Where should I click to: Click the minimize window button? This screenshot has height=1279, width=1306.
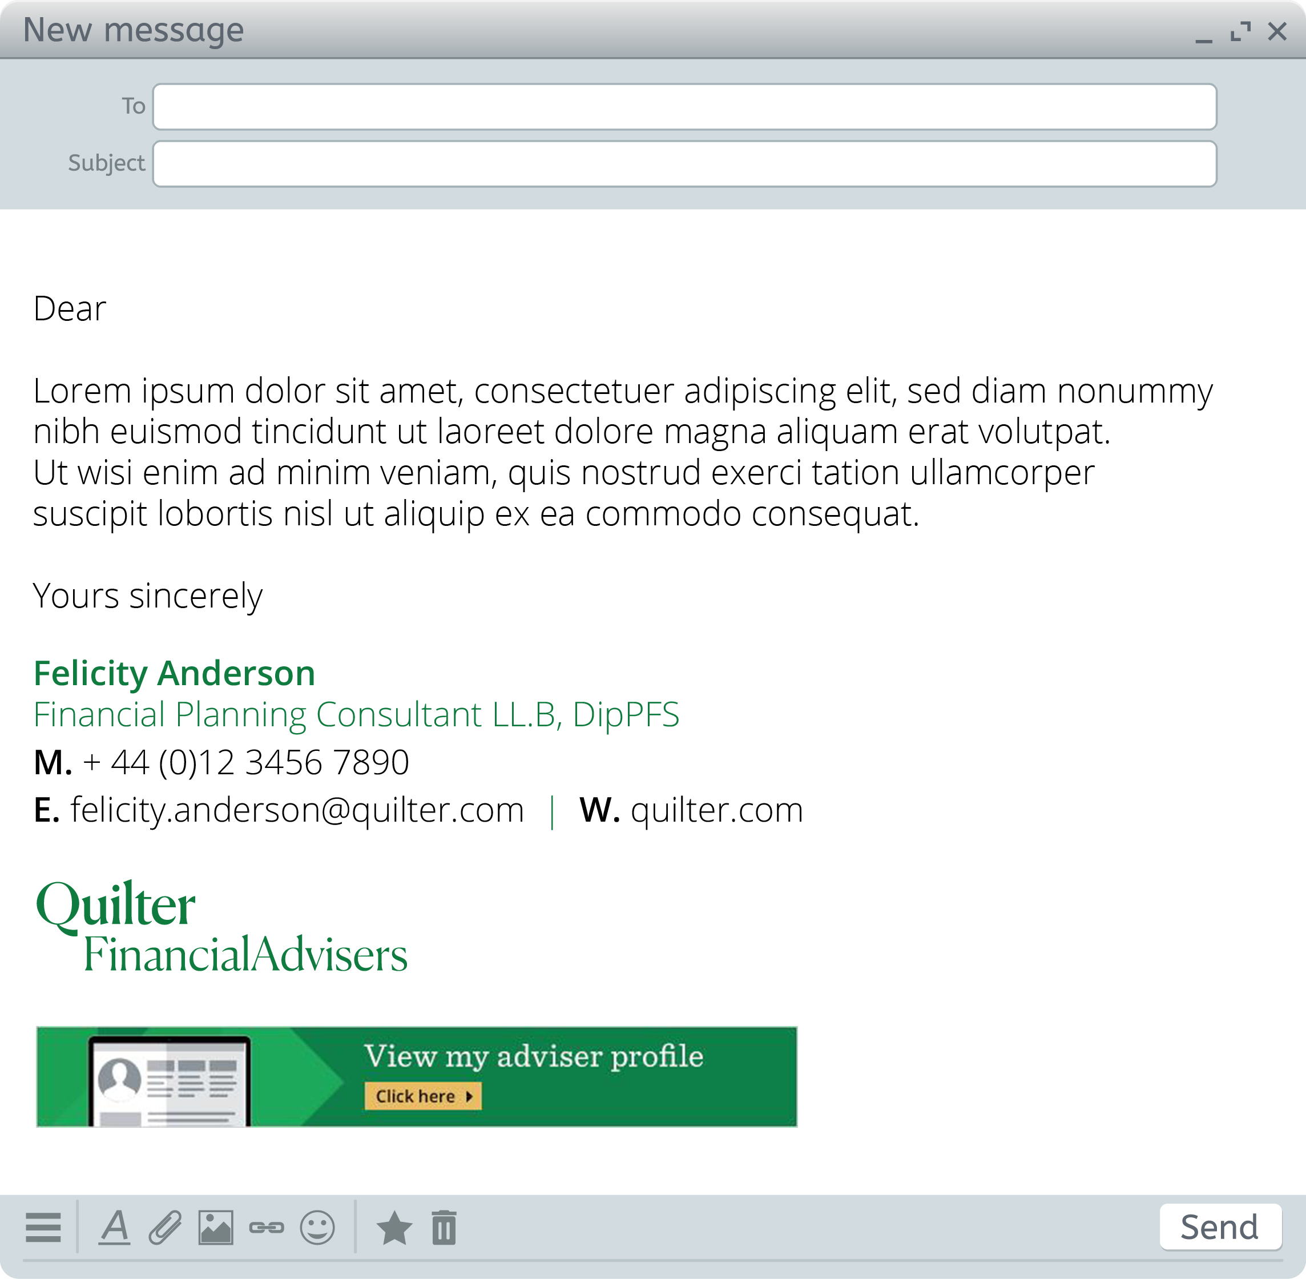[x=1202, y=31]
